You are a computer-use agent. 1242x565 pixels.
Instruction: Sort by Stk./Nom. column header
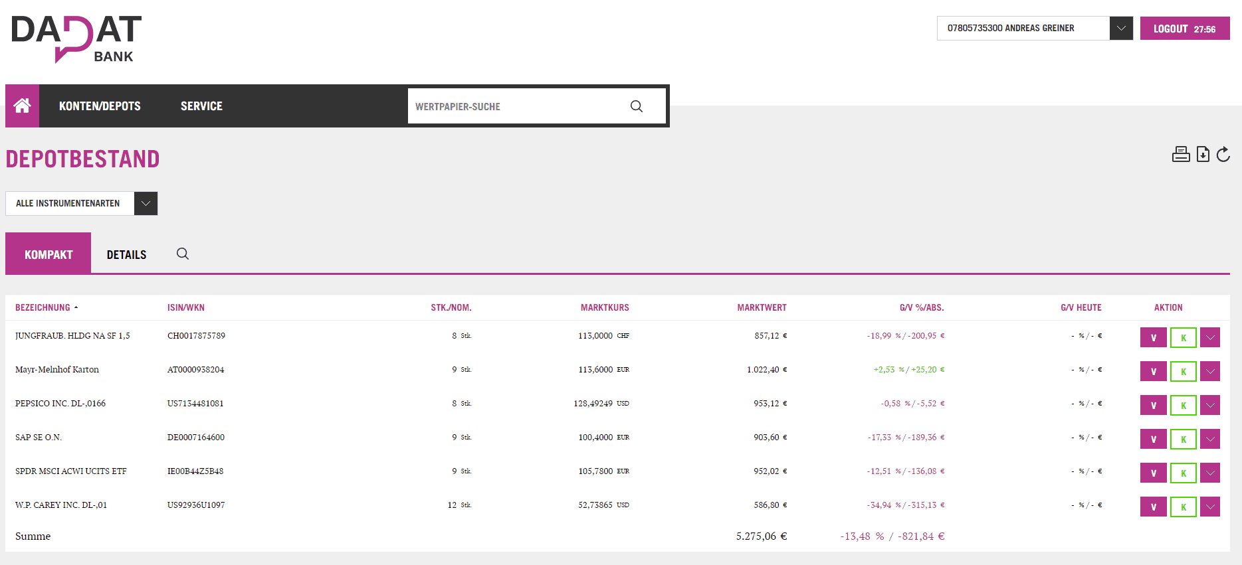pyautogui.click(x=451, y=307)
